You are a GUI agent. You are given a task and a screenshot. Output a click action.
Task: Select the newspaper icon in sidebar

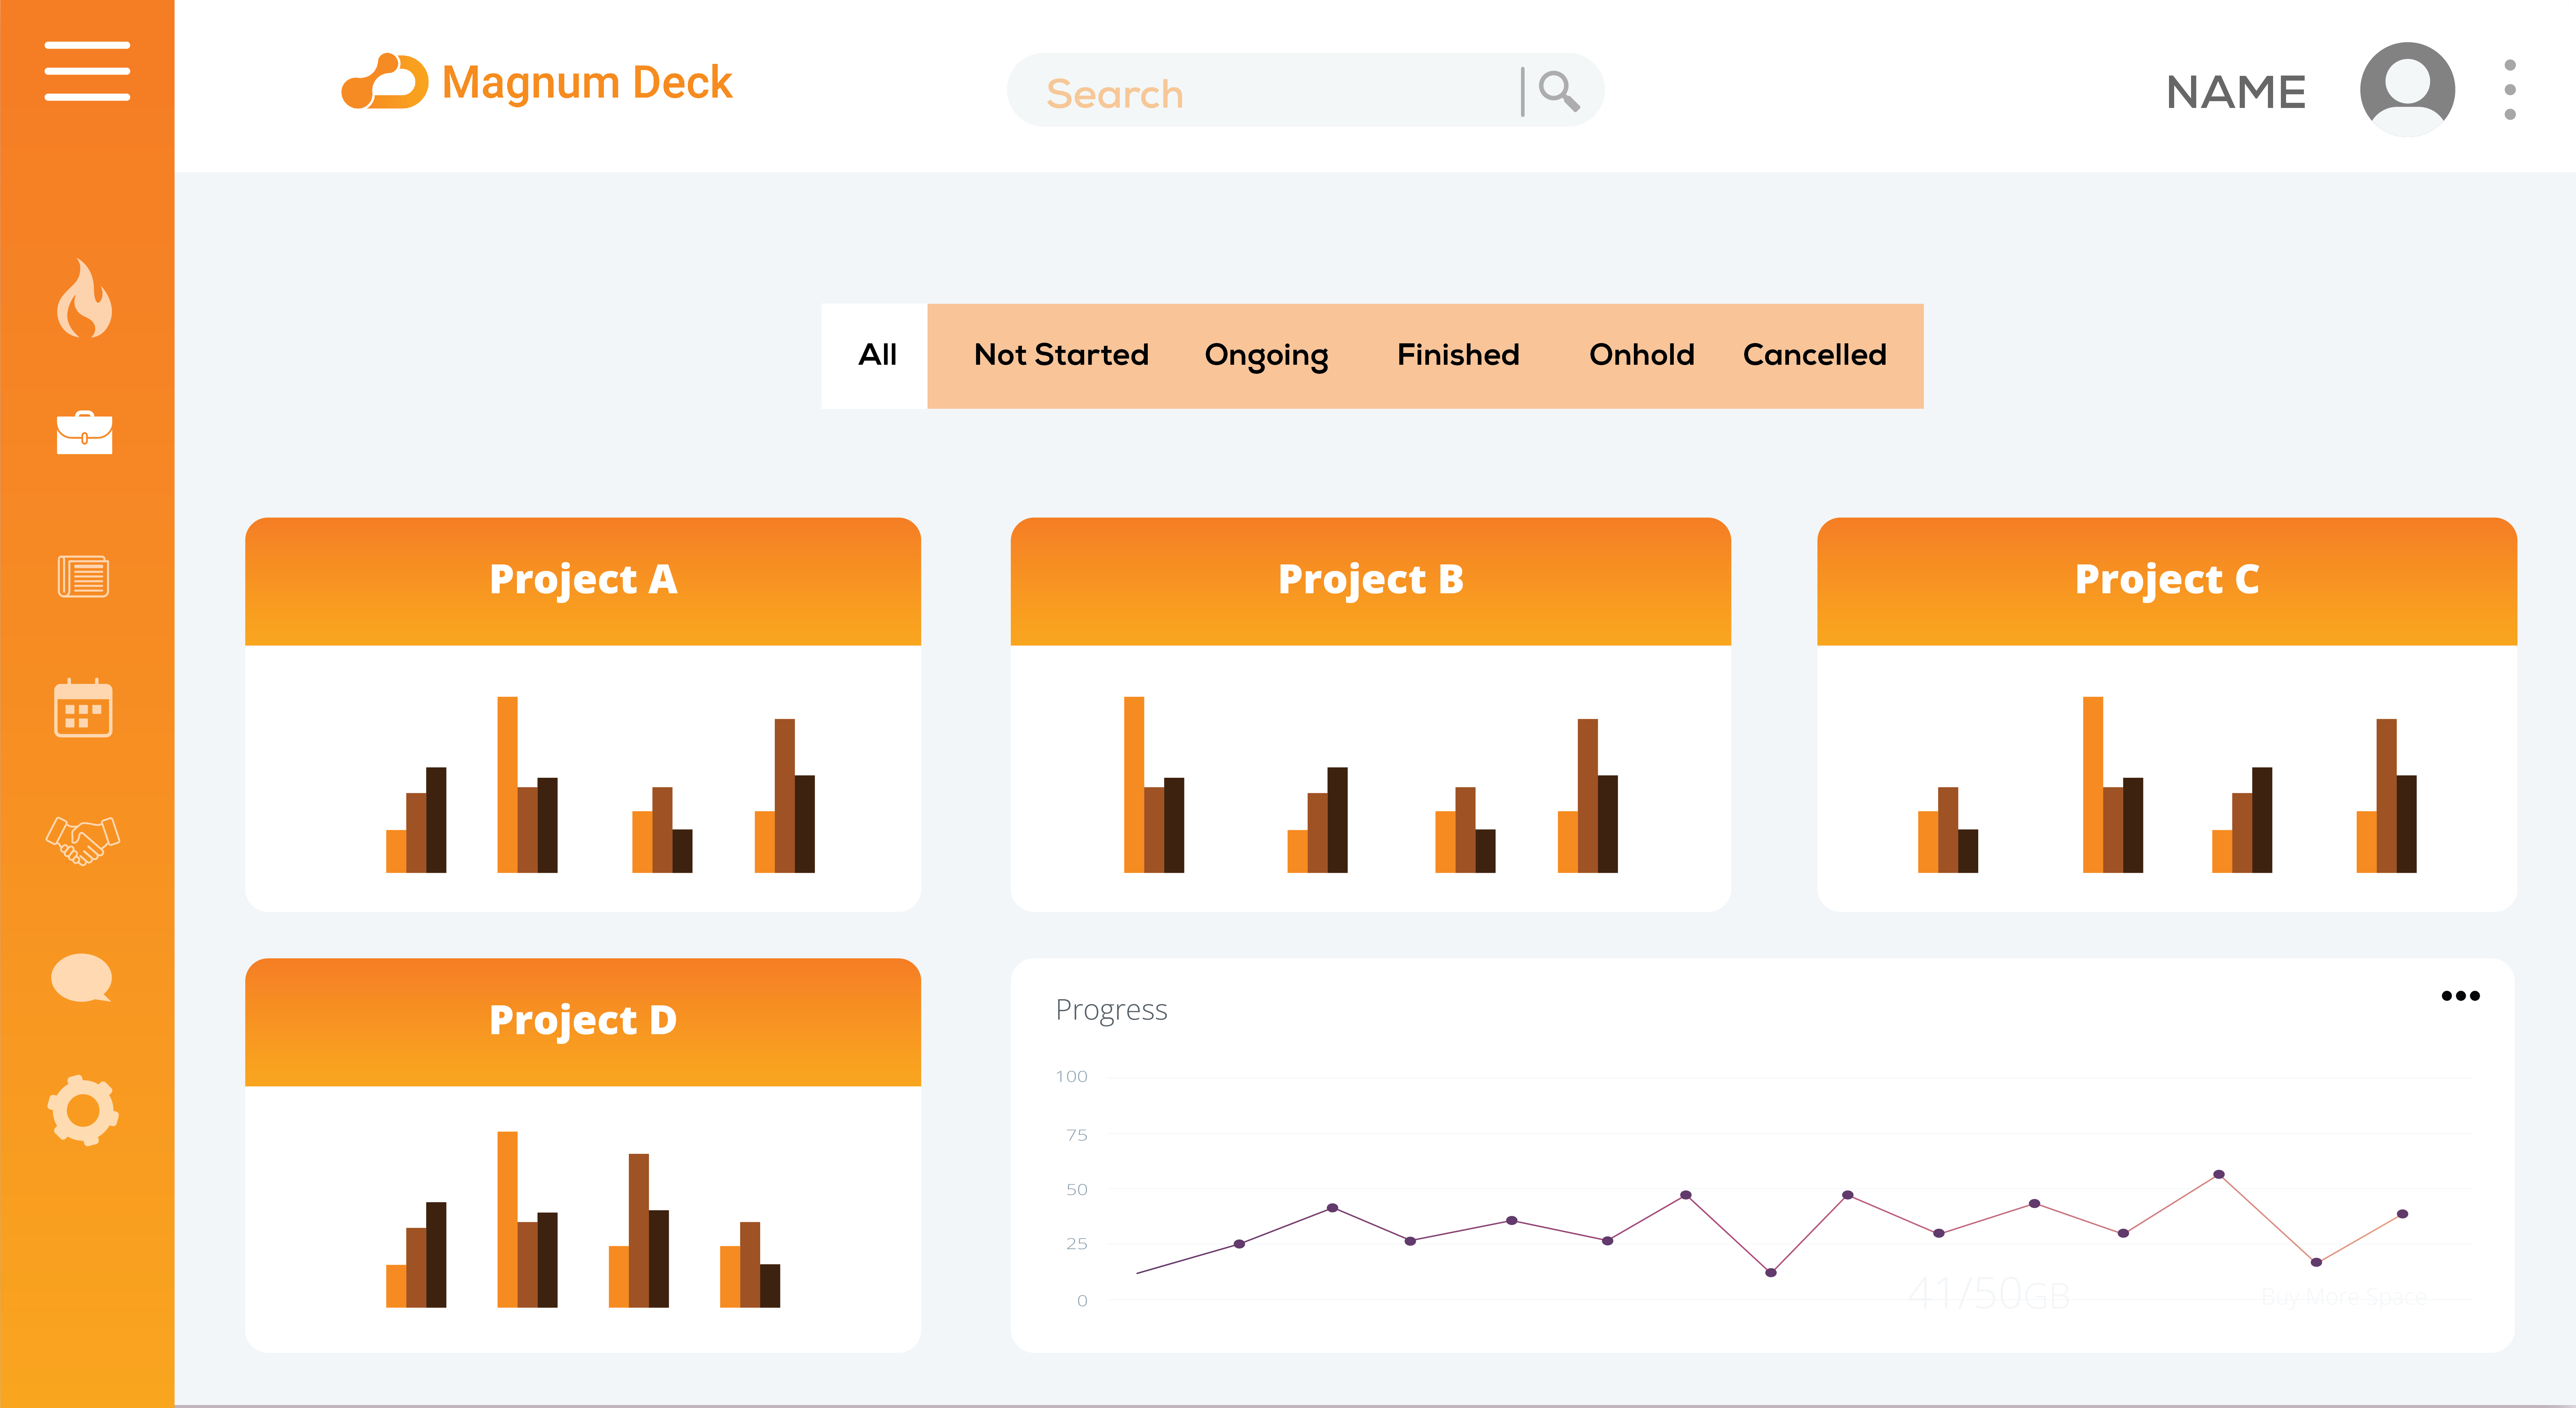83,576
